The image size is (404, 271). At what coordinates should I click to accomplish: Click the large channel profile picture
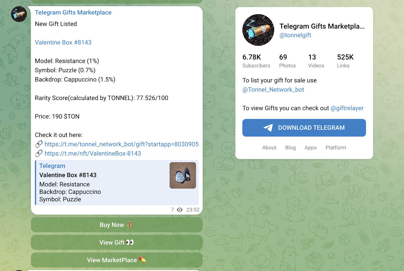(258, 30)
